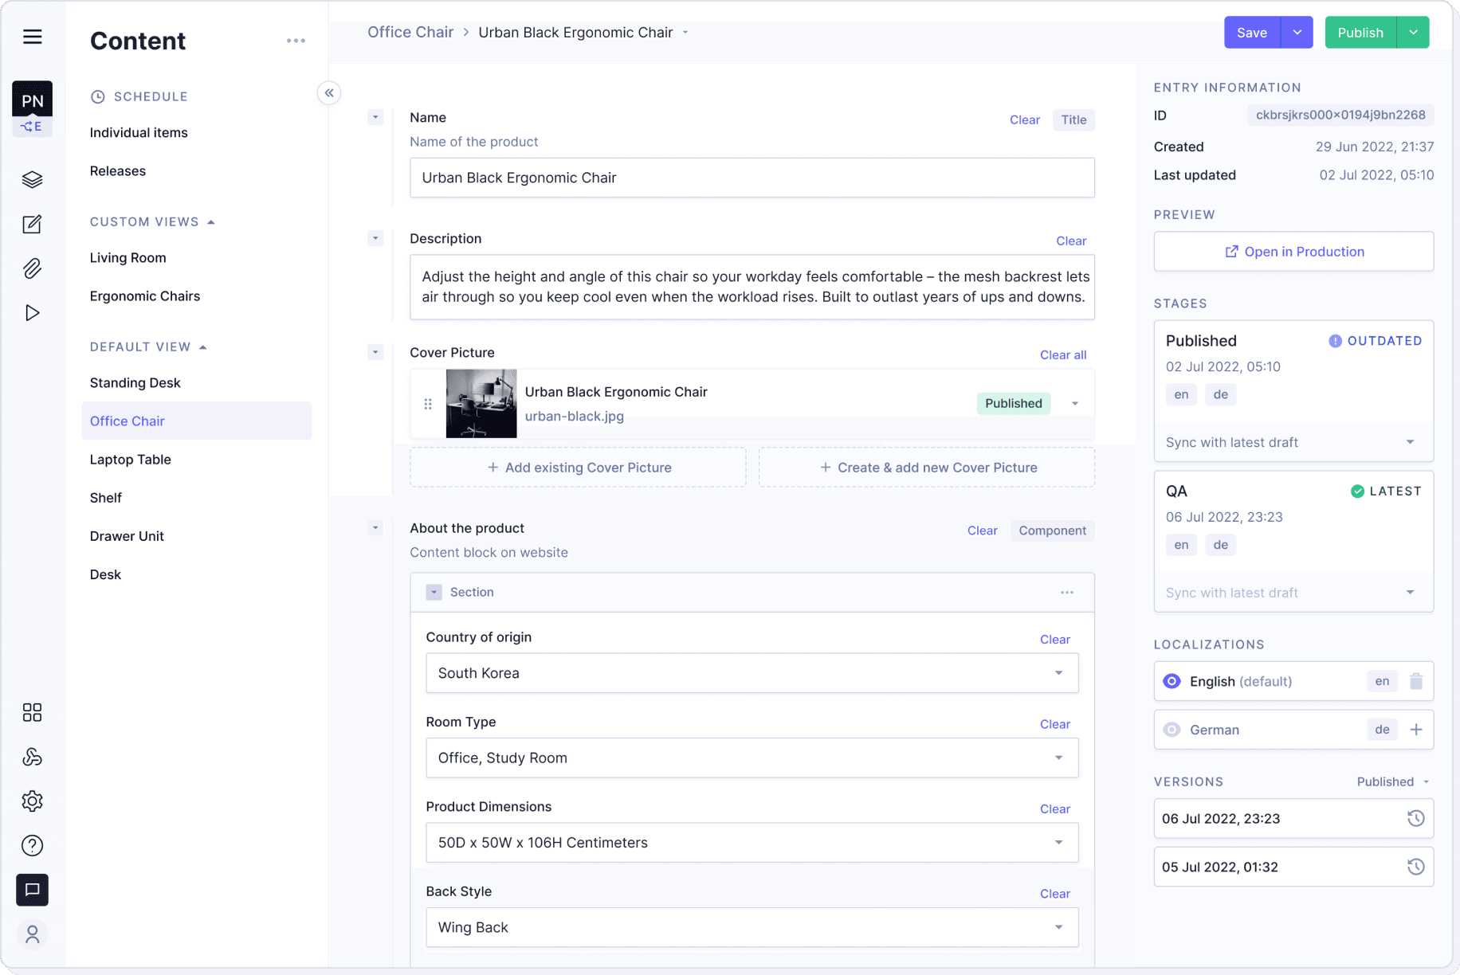Image resolution: width=1460 pixels, height=975 pixels.
Task: Select Standing Desk in Default View
Action: point(135,383)
